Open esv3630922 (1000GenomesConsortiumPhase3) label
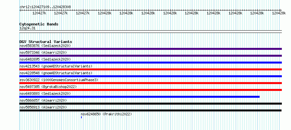Screen dimensions: 291x130 coord(59,80)
